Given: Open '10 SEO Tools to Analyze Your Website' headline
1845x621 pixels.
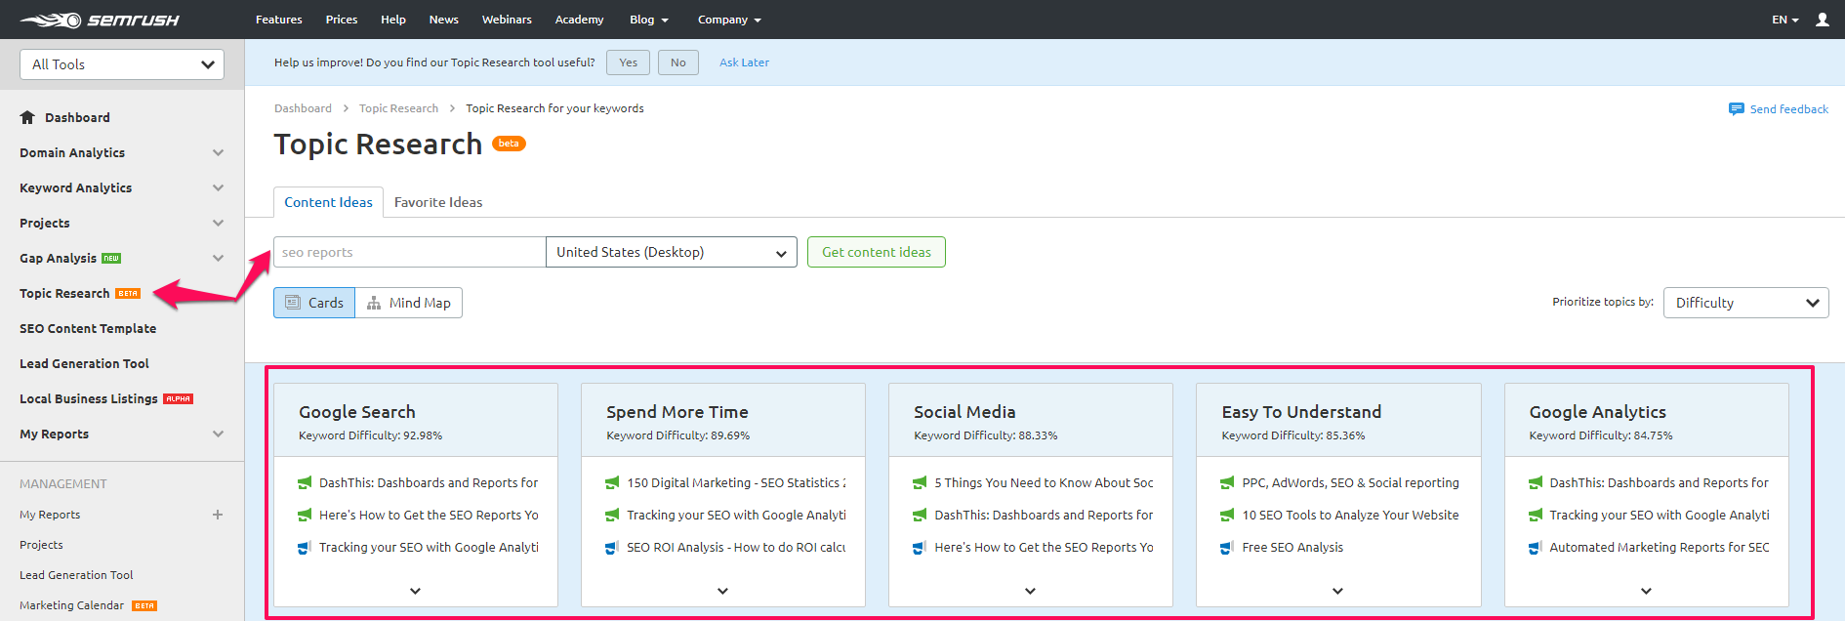Looking at the screenshot, I should [1350, 516].
